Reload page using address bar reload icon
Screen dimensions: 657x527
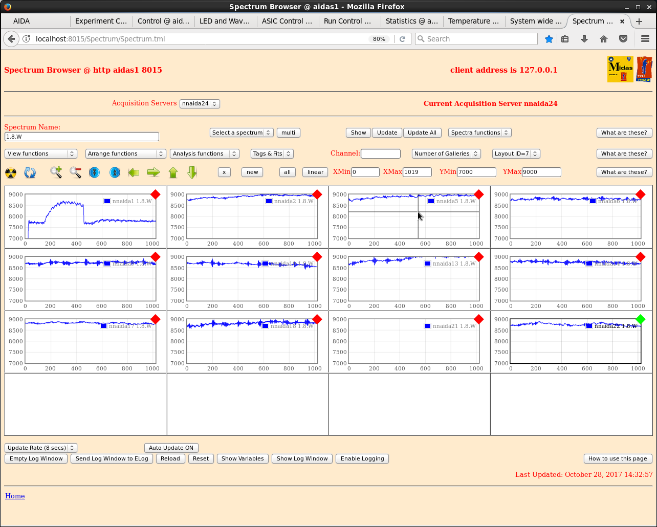pyautogui.click(x=403, y=39)
